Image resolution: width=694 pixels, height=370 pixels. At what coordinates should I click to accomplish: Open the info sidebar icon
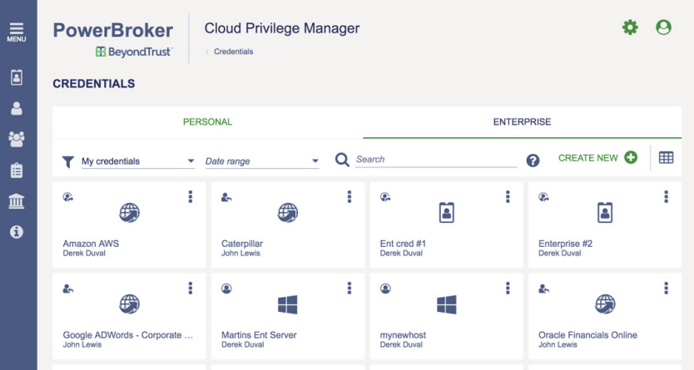17,232
